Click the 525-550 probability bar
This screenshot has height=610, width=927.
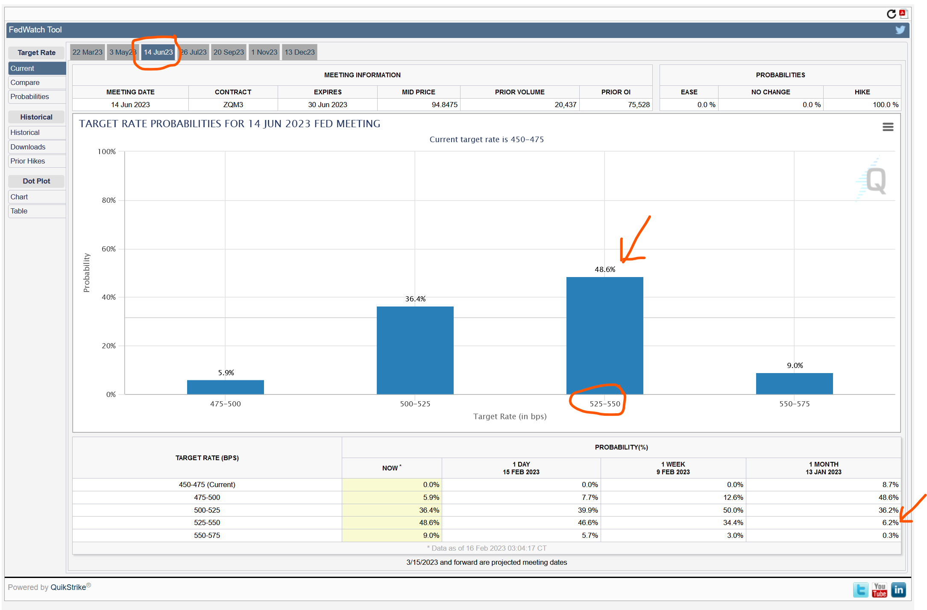click(x=604, y=336)
